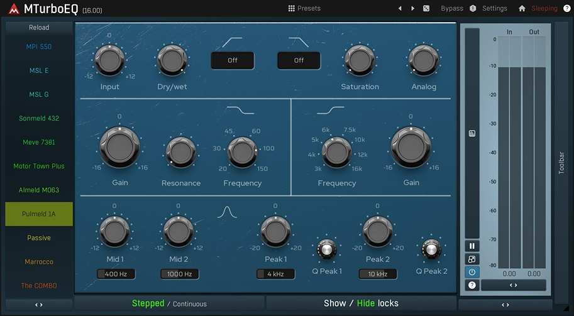Screen dimensions: 574x316
Task: Toggle the meter power button
Action: tap(472, 272)
